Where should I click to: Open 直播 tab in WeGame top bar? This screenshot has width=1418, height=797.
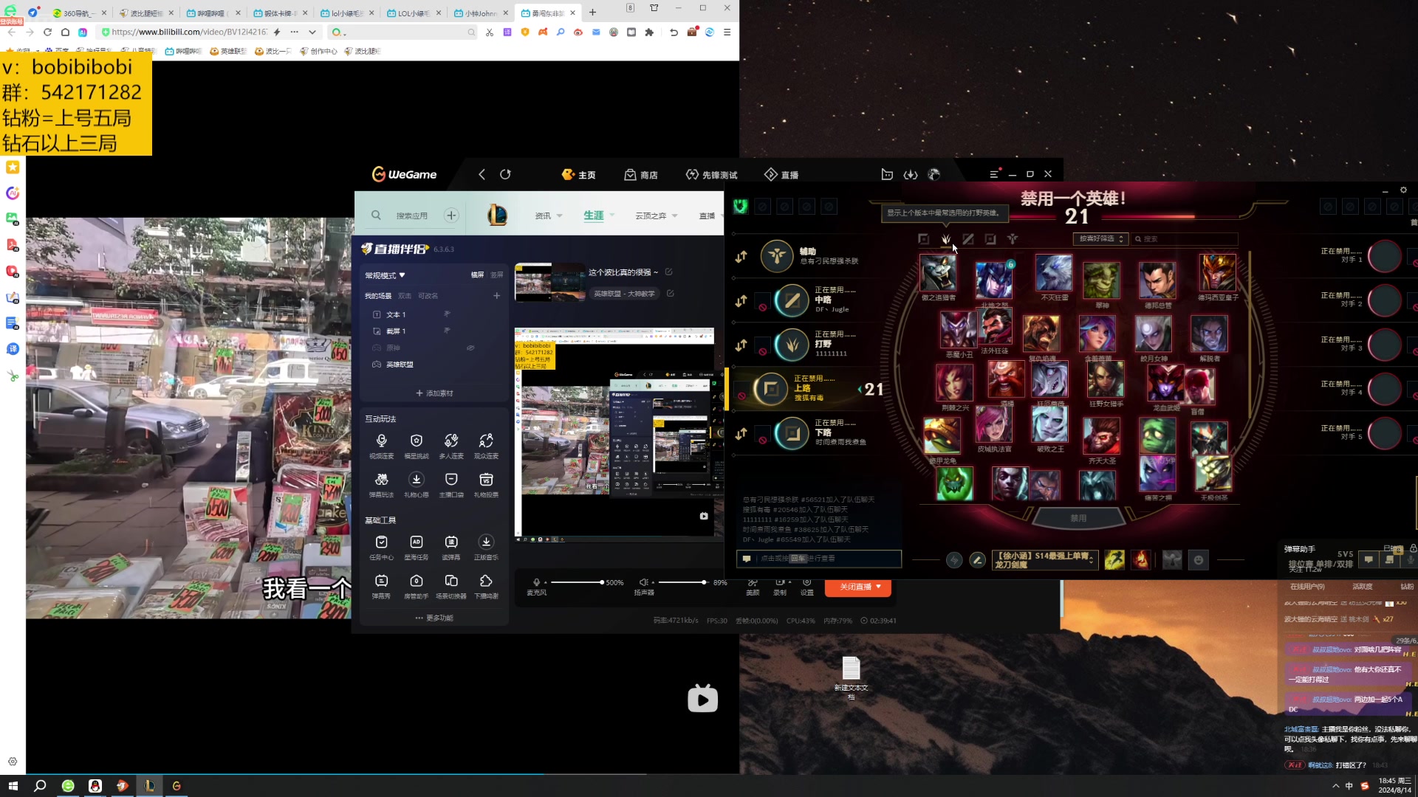pos(781,175)
